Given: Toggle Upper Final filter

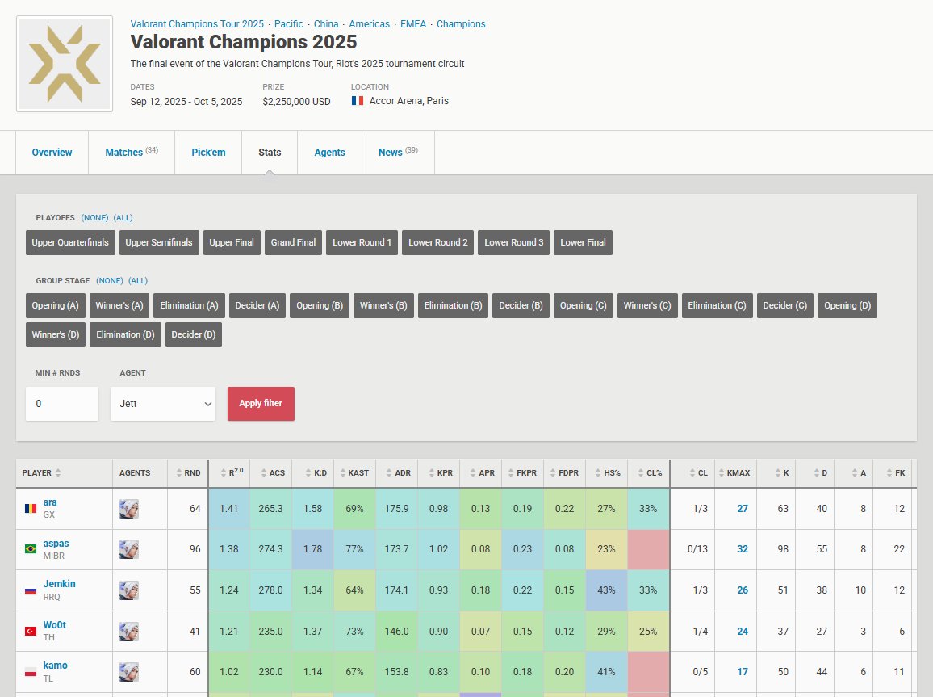Looking at the screenshot, I should (232, 242).
